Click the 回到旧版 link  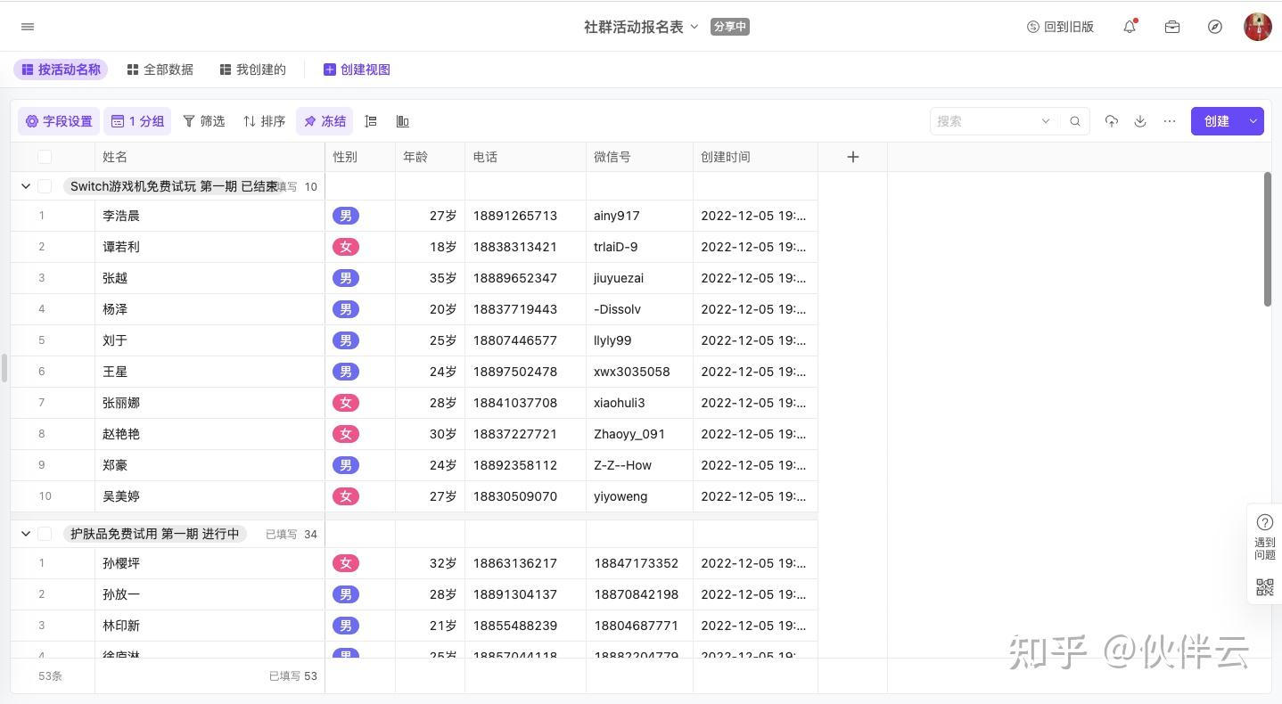pyautogui.click(x=1061, y=27)
